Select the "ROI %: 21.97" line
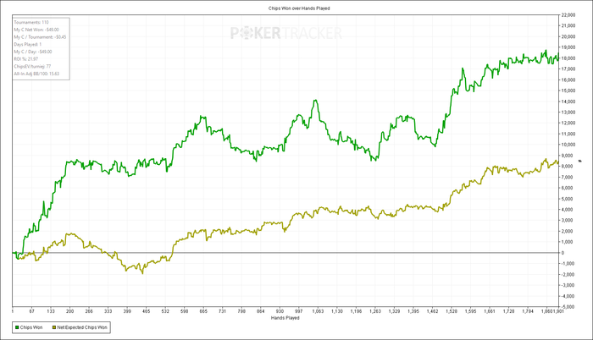593x340 pixels. pyautogui.click(x=26, y=59)
